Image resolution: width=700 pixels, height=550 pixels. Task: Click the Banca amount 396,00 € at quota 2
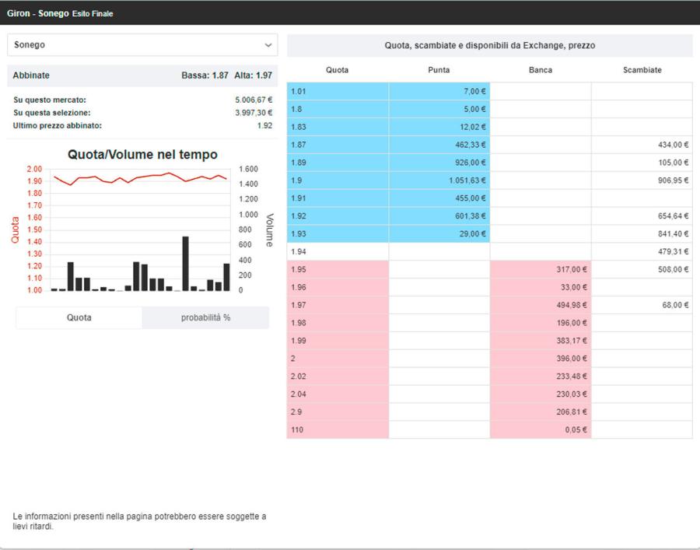coord(541,359)
